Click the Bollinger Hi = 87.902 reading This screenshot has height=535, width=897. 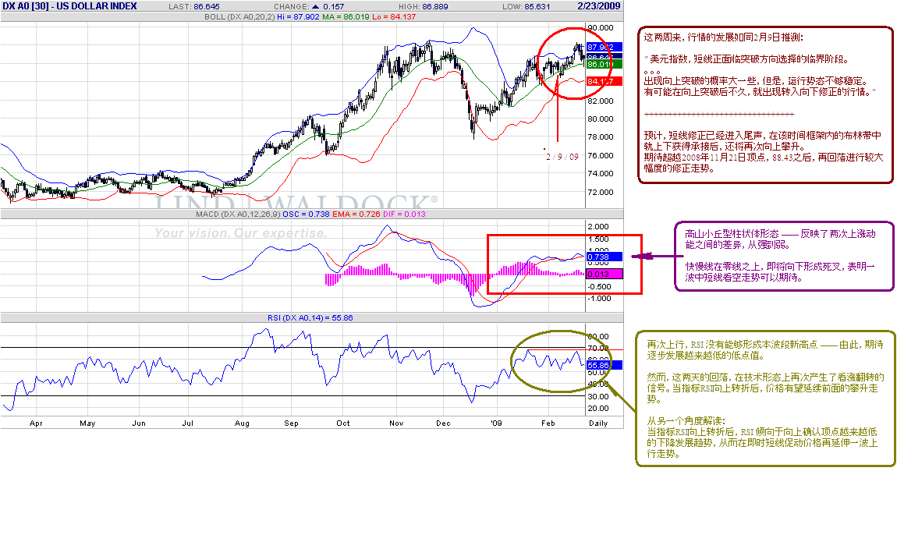[x=298, y=17]
